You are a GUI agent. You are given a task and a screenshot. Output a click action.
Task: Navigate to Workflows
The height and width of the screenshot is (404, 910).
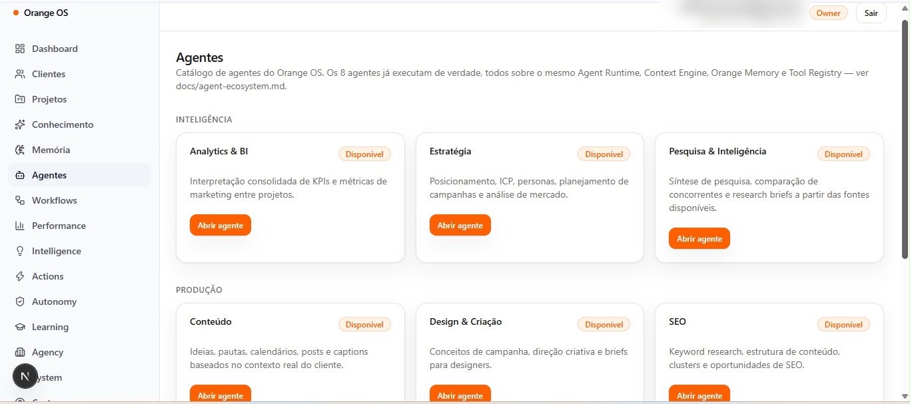(x=79, y=200)
